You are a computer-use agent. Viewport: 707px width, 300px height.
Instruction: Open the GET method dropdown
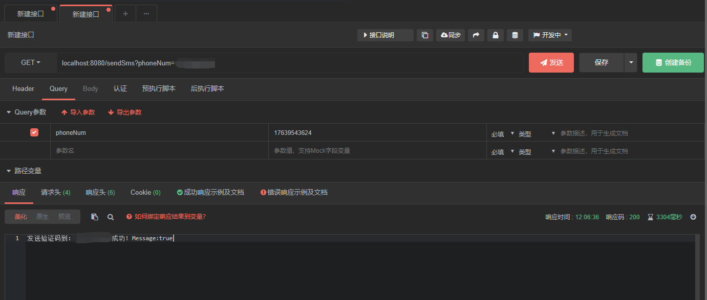(31, 62)
